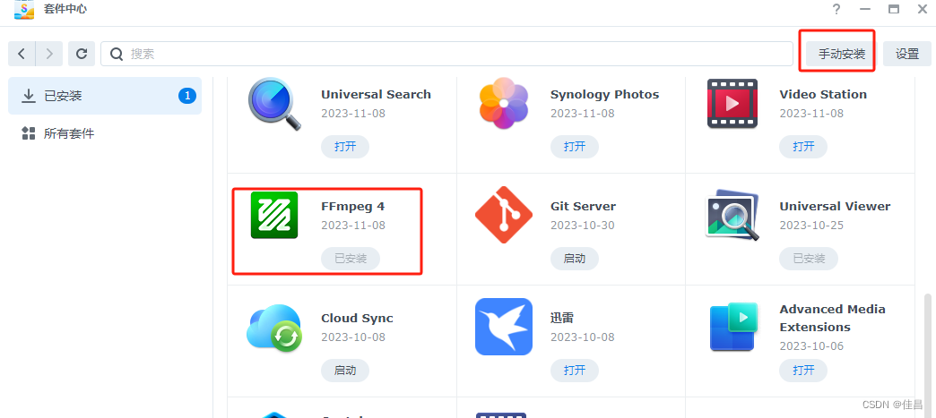The image size is (936, 418).
Task: Click the FFmpeg 4 title text
Action: click(352, 207)
